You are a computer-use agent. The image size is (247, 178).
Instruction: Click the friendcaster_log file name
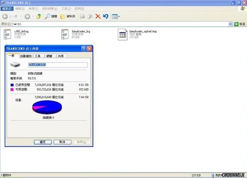click(x=81, y=31)
